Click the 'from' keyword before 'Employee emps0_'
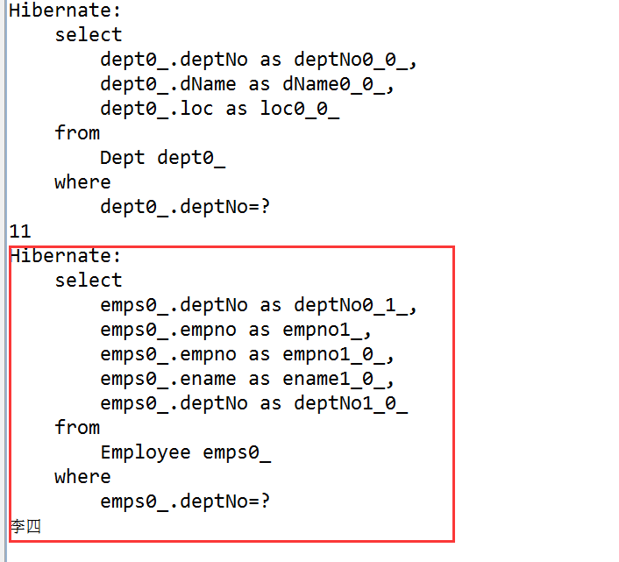 pos(77,428)
